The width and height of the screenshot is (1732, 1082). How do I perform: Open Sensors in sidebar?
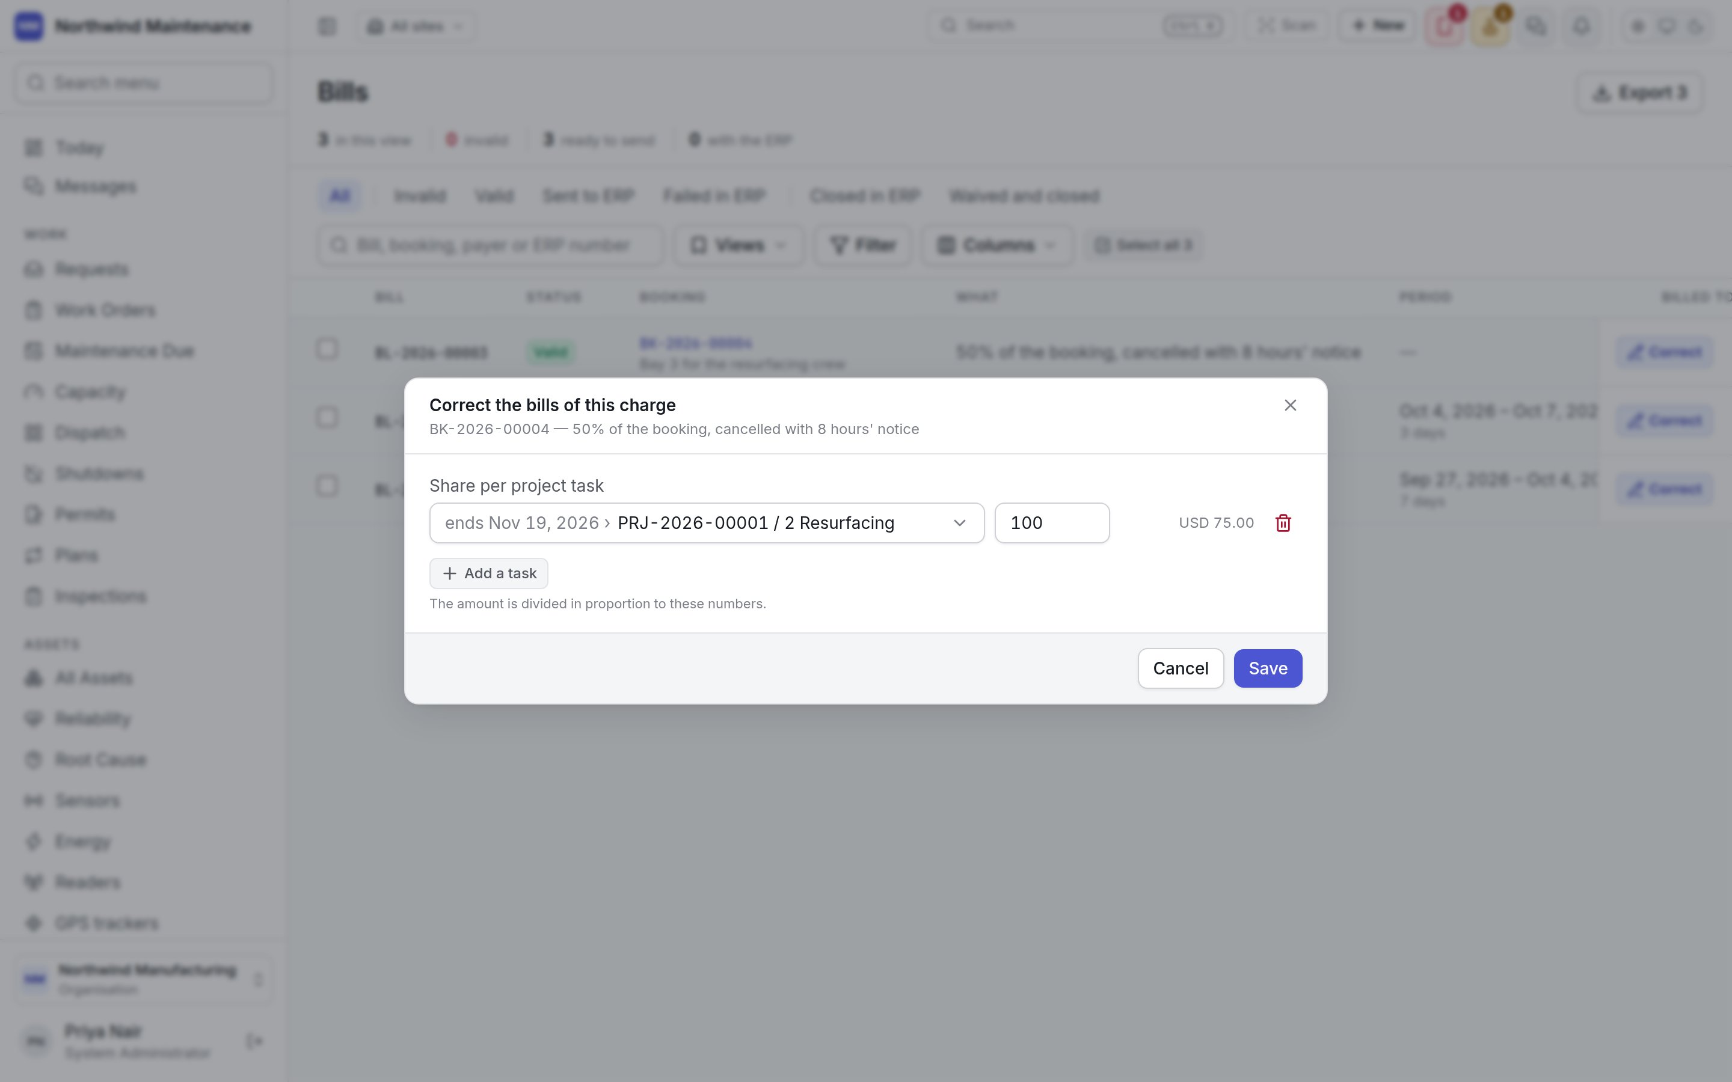(x=143, y=800)
